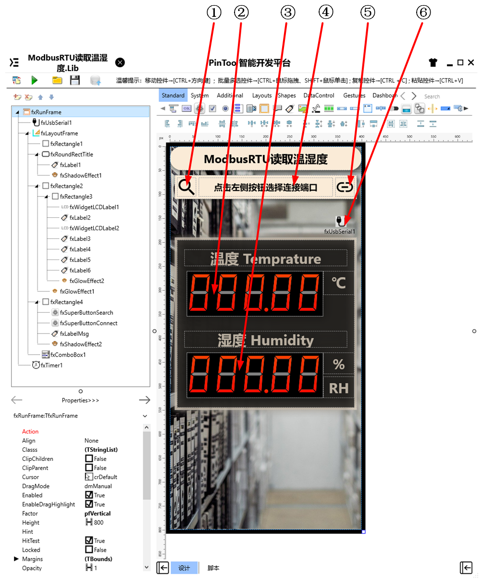Show more palette tabs with right chevron

(414, 96)
